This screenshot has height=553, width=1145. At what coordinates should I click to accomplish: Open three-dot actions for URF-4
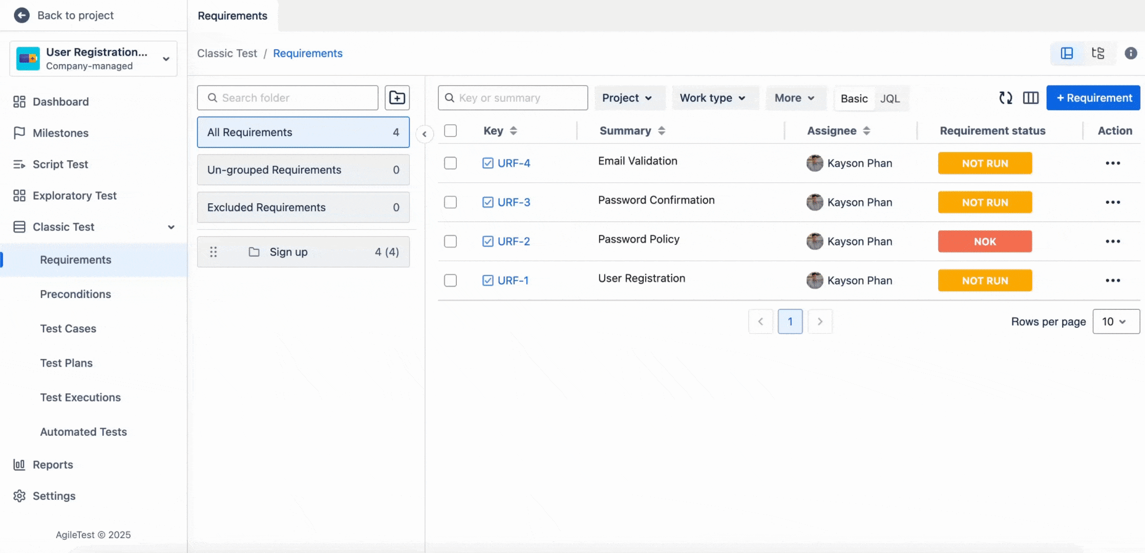point(1112,163)
